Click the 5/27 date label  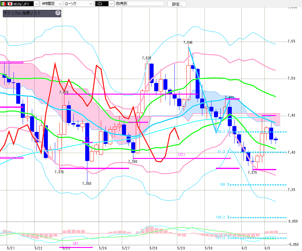[x=126, y=248]
